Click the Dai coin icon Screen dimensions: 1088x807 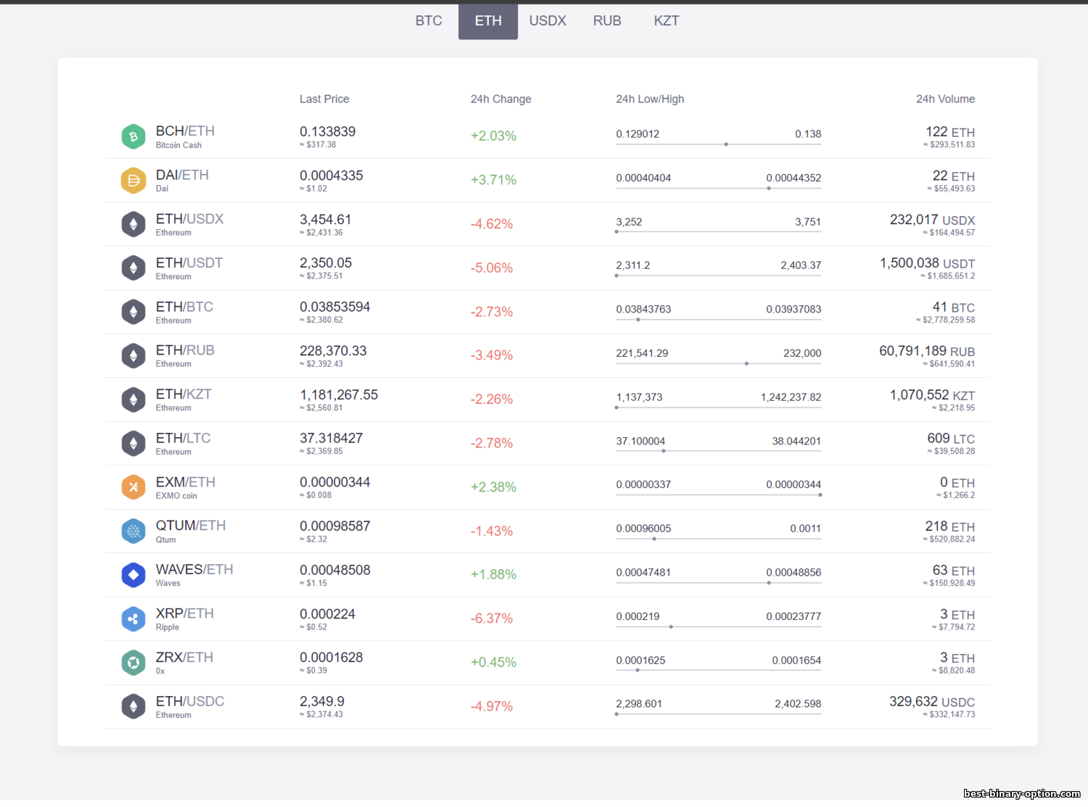[133, 181]
